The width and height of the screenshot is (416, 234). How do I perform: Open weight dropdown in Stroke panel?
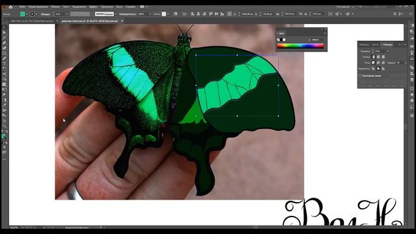pyautogui.click(x=387, y=51)
